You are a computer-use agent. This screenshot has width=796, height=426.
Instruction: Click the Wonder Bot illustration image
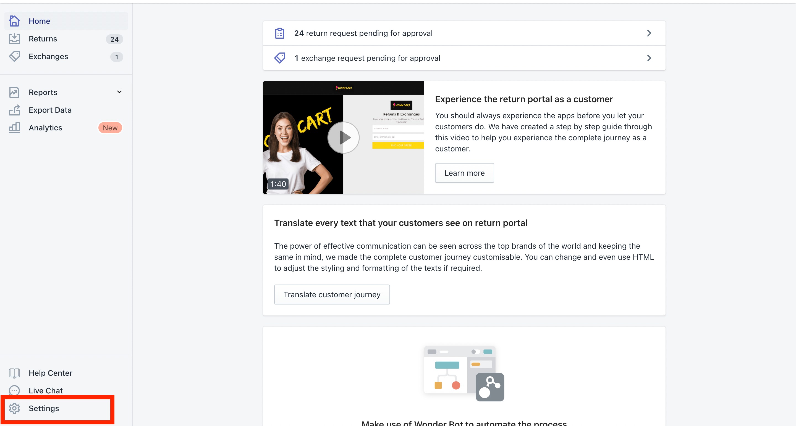point(464,374)
